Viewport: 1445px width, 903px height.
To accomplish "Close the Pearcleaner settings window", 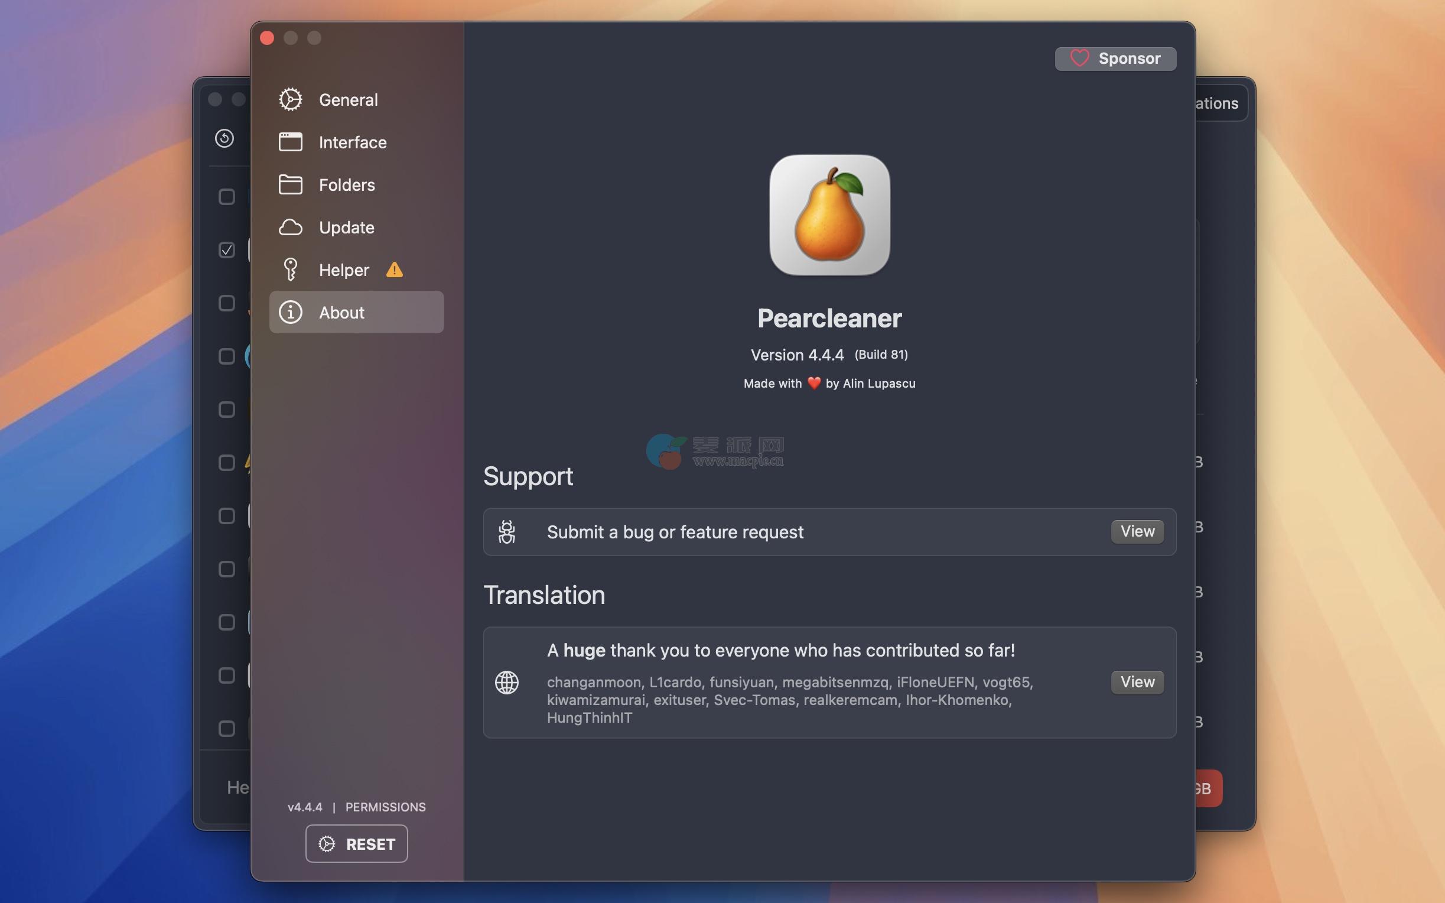I will (x=267, y=38).
